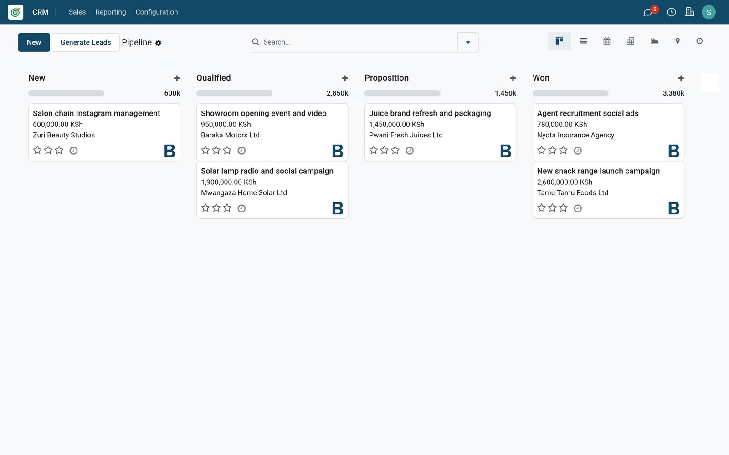Open the activities clock icon in navbar

coord(671,12)
